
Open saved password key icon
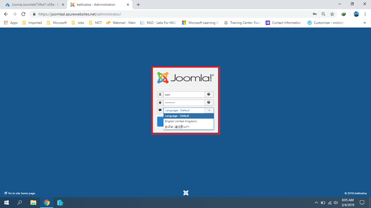(x=315, y=14)
